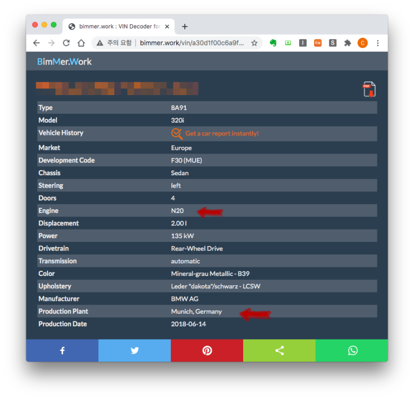Click the Manufacturer value BMW AG
This screenshot has width=414, height=399.
coord(185,299)
